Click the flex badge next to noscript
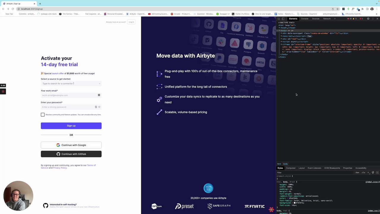The width and height of the screenshot is (380, 214). pos(309,36)
